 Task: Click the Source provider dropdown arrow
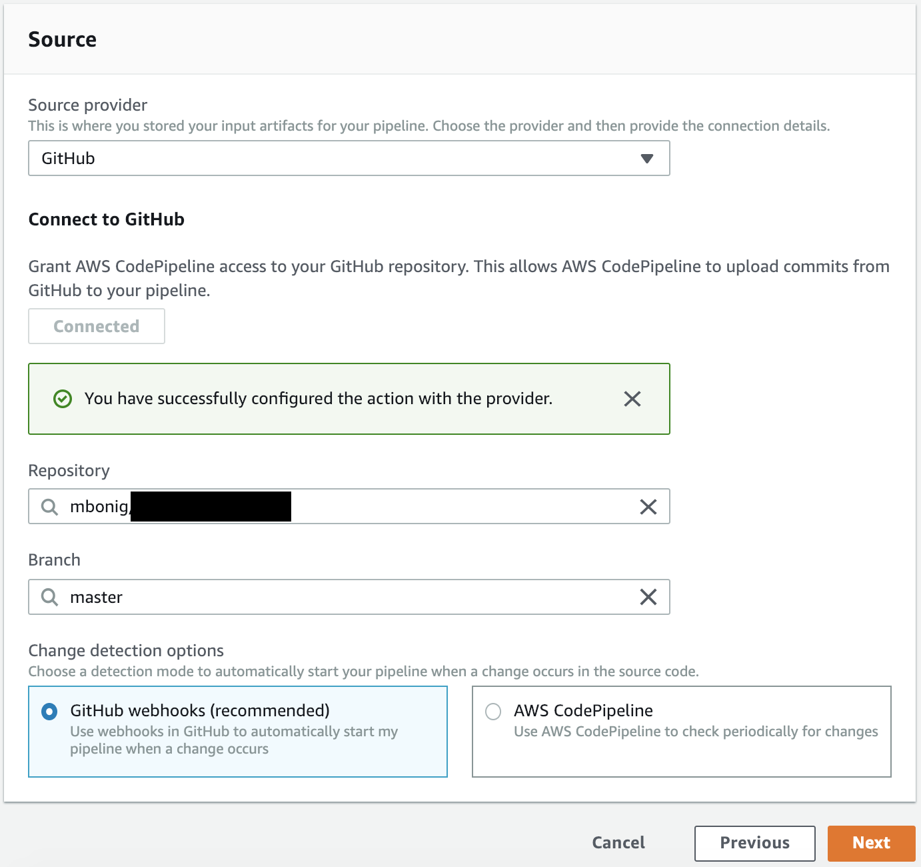click(646, 159)
